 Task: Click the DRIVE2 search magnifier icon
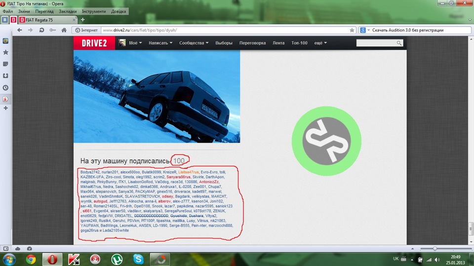(x=399, y=43)
